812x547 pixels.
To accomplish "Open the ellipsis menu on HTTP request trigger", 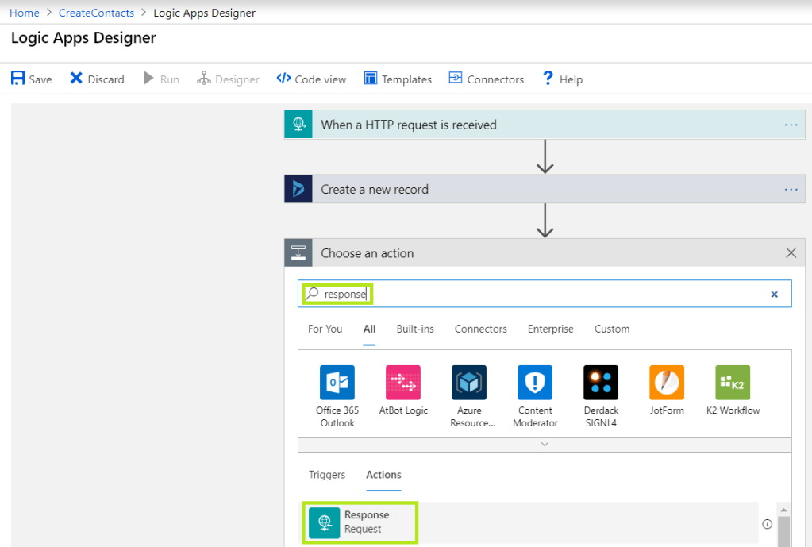I will tap(791, 124).
